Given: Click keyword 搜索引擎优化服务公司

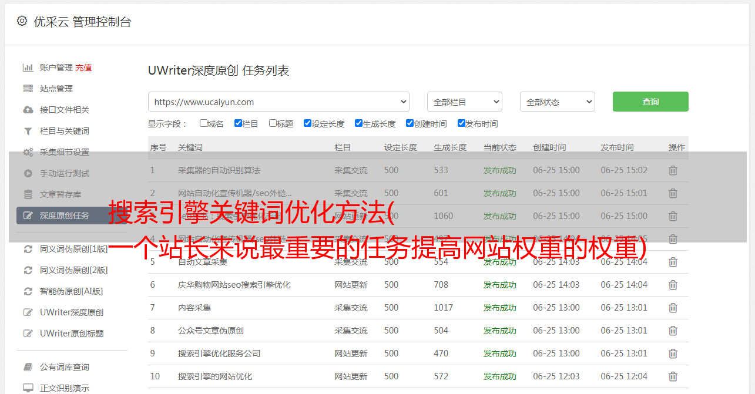Looking at the screenshot, I should [219, 353].
